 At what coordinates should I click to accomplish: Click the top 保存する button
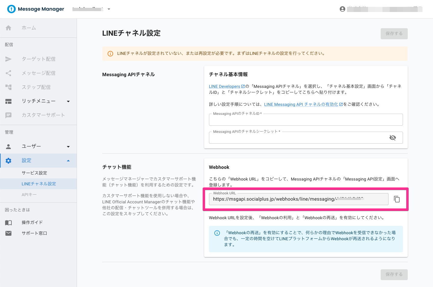(394, 34)
